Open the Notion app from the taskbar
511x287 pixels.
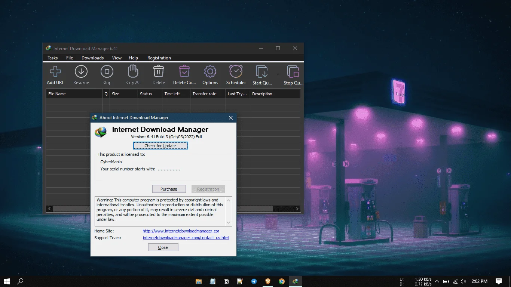pos(226,281)
